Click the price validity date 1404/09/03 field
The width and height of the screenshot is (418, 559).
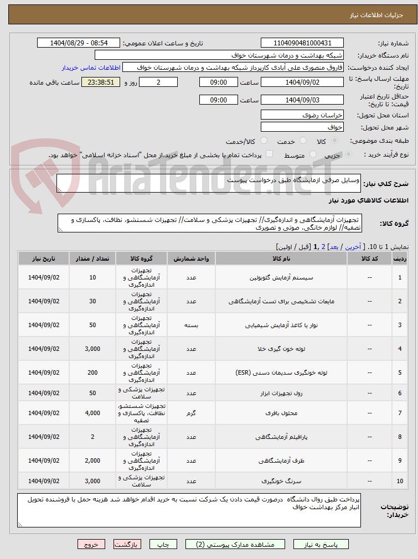[x=302, y=100]
